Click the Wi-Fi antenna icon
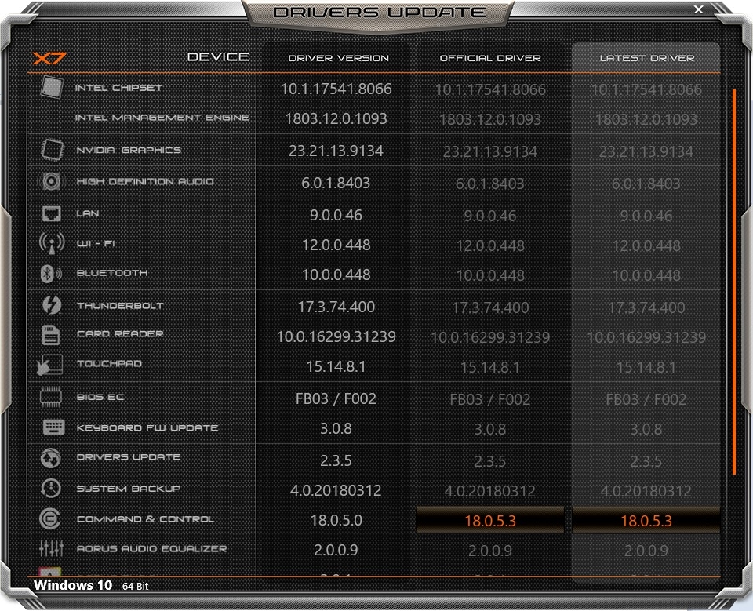Viewport: 753px width, 611px height. 52,243
